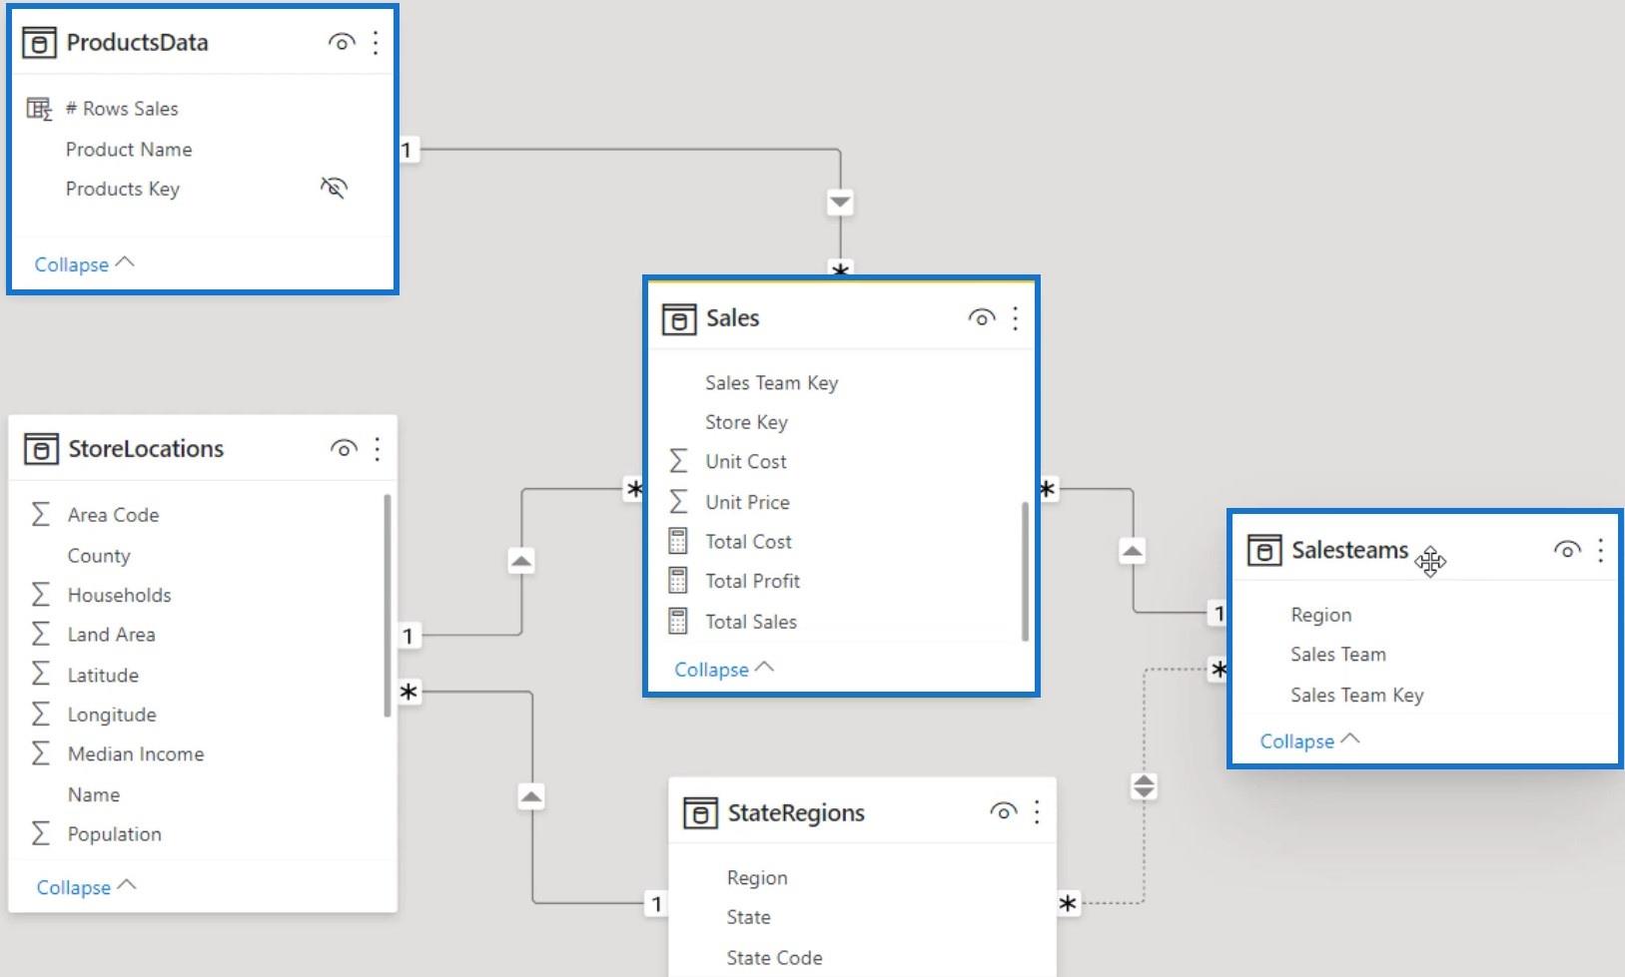Collapse the ProductsData table
Viewport: 1625px width, 977px height.
tap(84, 264)
